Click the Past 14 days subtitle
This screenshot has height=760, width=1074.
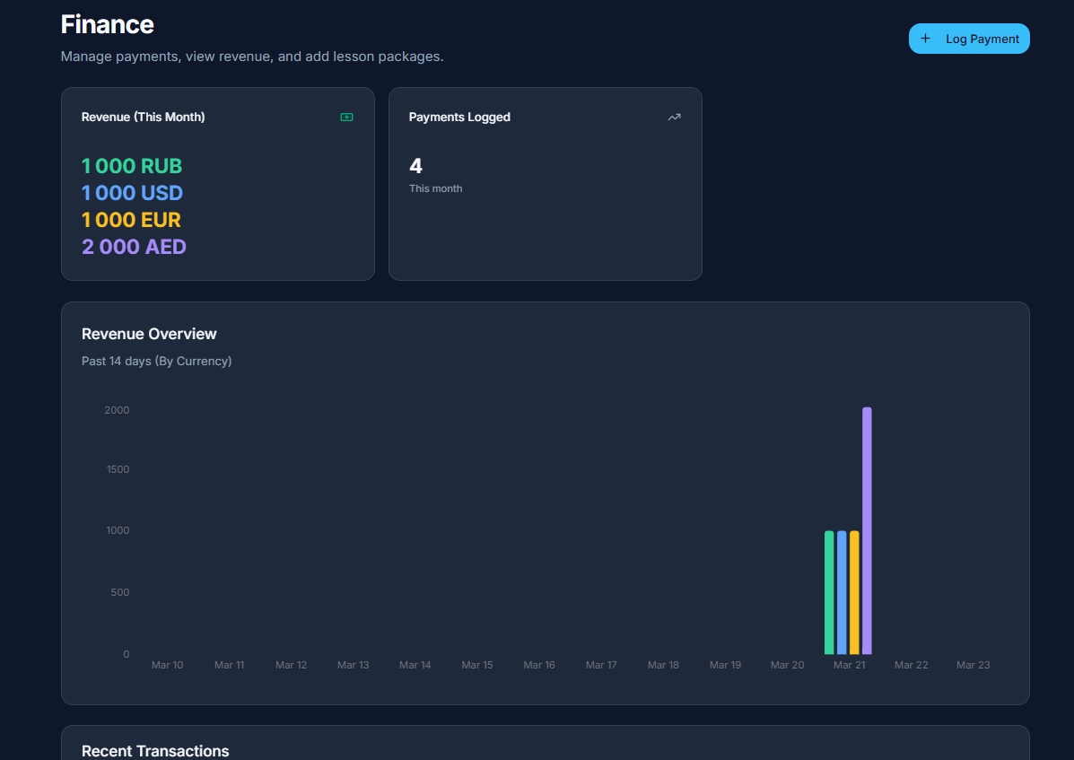pos(156,361)
